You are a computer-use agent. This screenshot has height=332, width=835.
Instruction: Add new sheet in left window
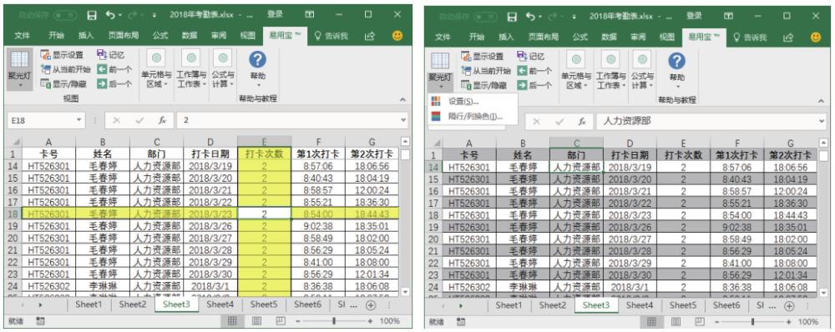371,304
